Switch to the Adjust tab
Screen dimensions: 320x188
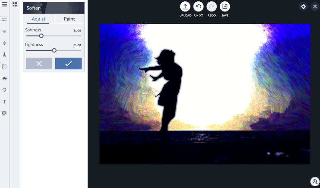click(38, 19)
